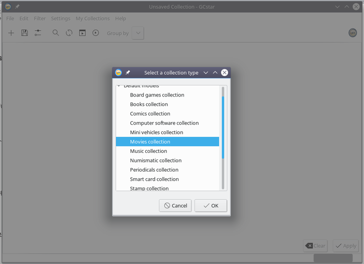Viewport: 364px width, 264px height.
Task: Choose Music collection from the list
Action: [x=148, y=151]
